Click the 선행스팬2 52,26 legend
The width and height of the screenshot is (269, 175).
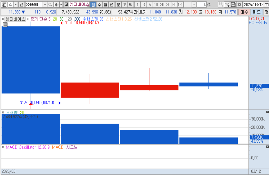click(x=148, y=19)
